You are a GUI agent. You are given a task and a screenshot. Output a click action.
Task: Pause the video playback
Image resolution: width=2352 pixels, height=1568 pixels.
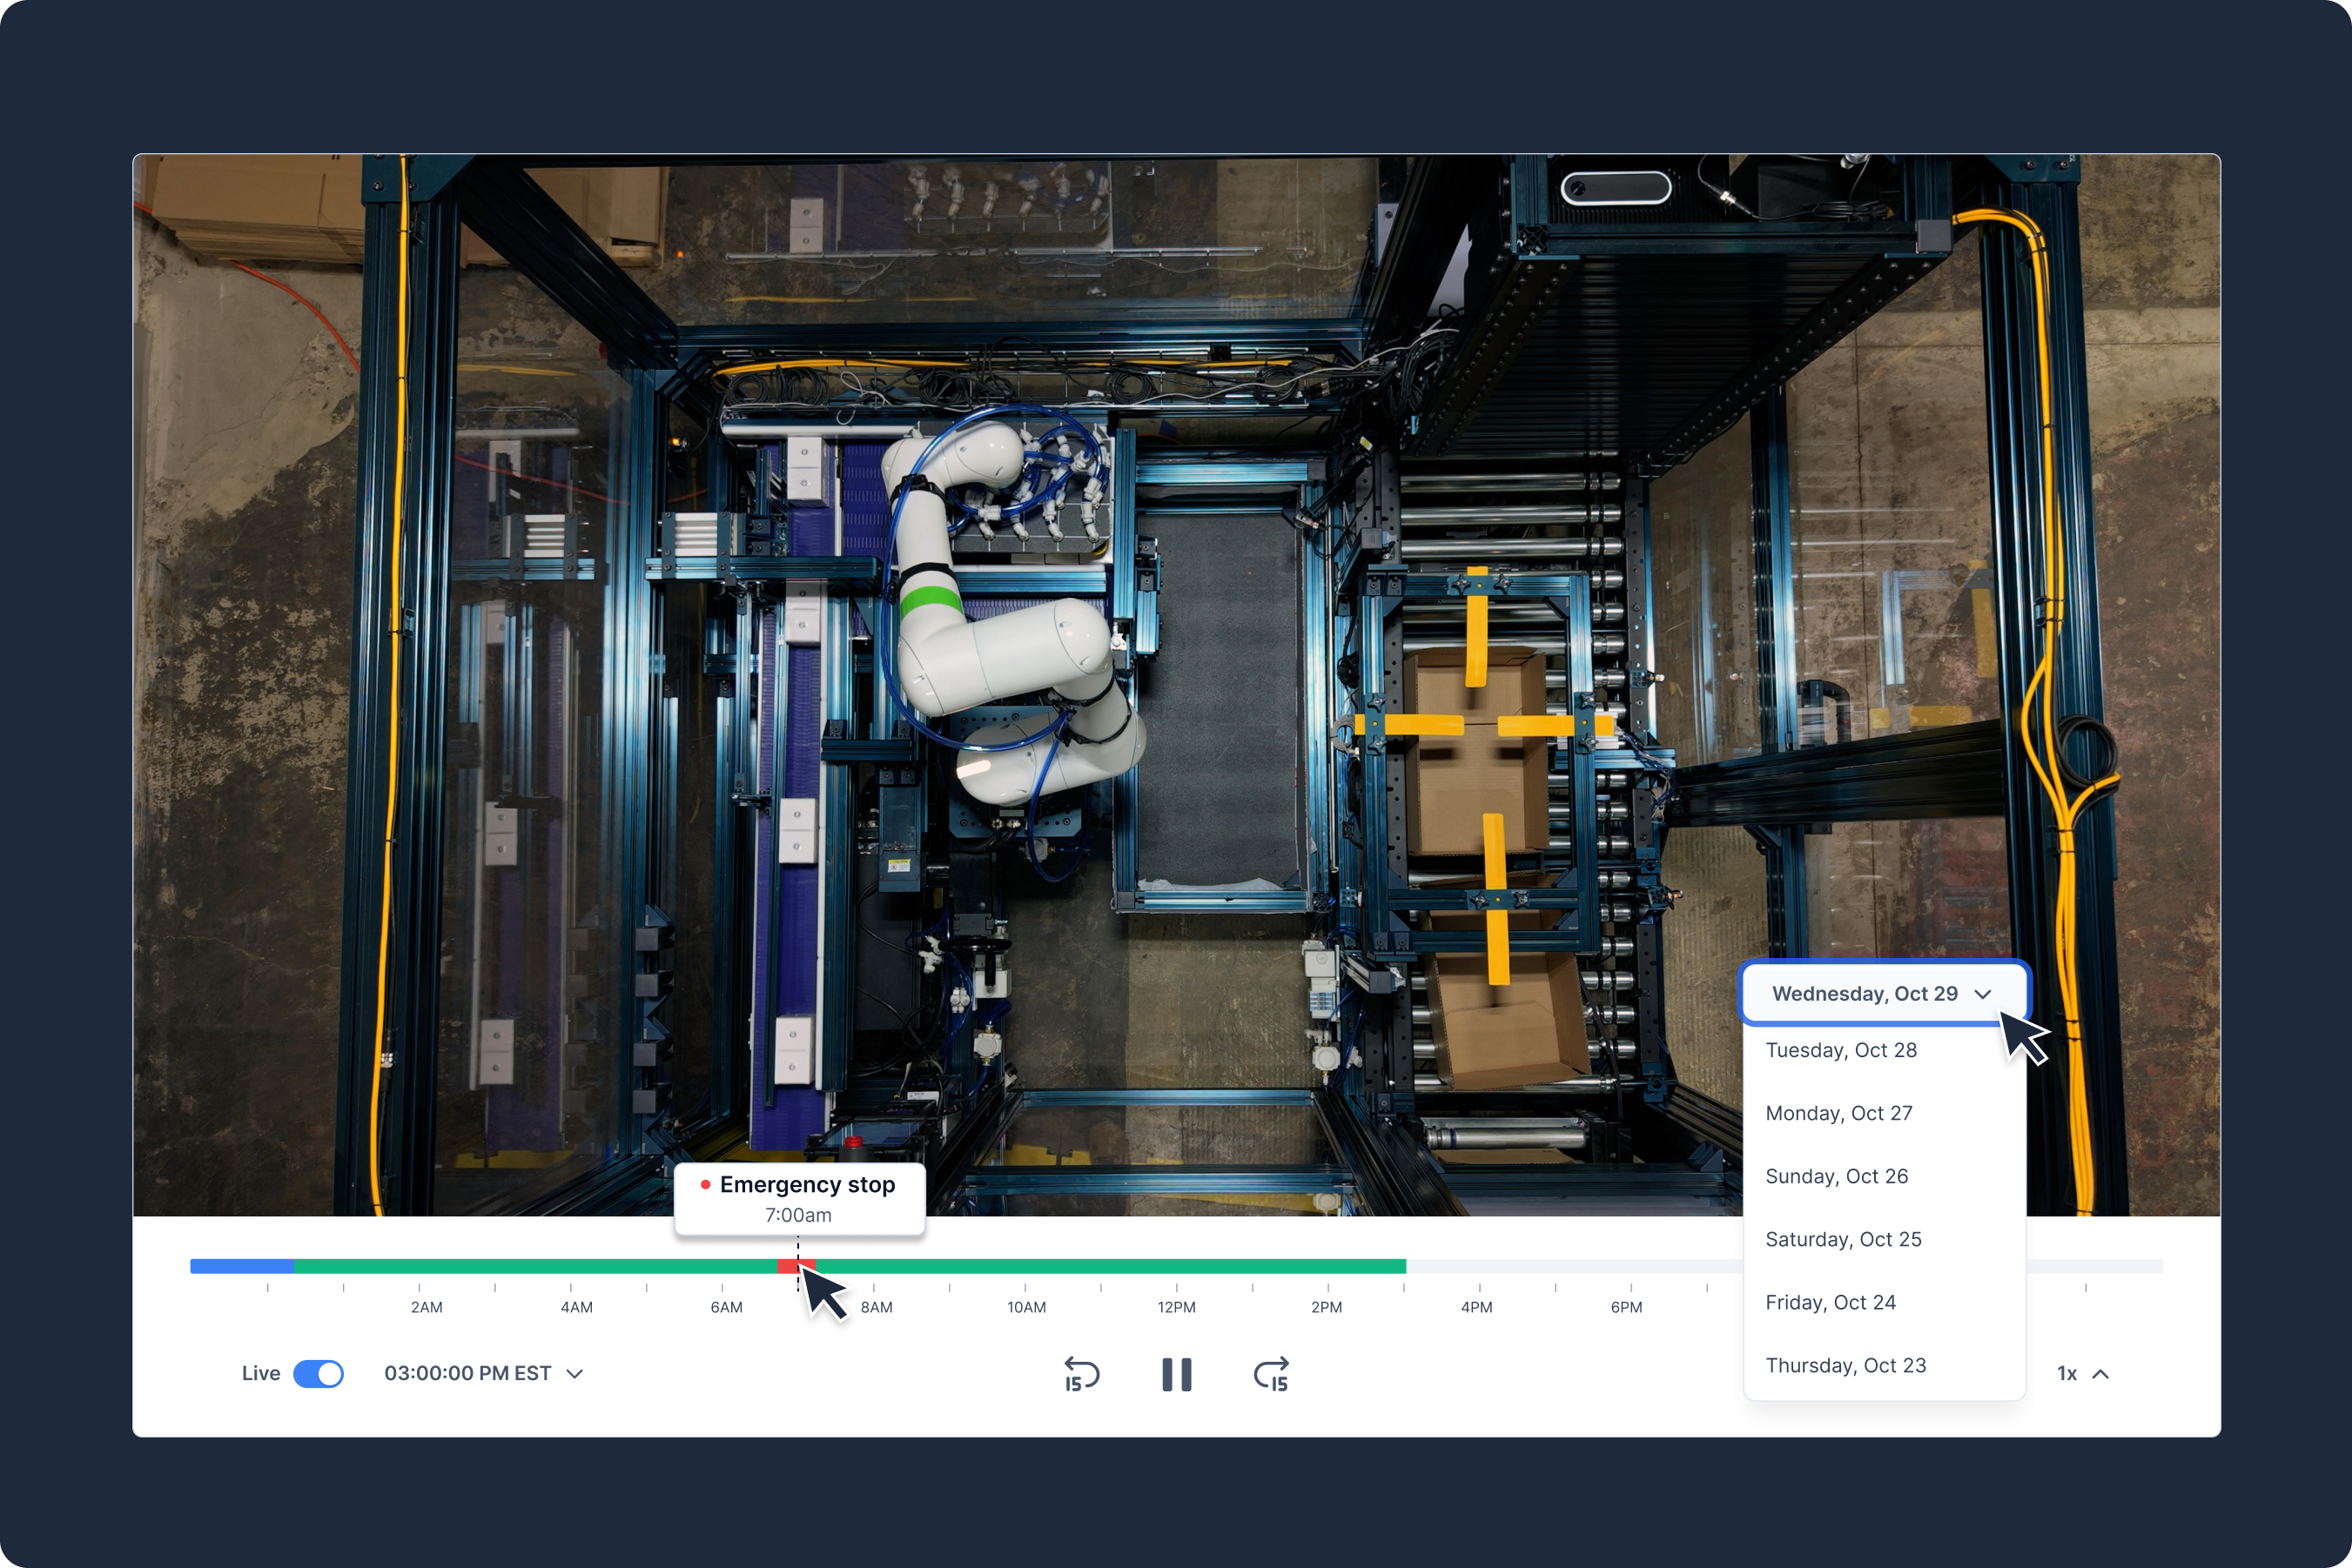[1177, 1374]
